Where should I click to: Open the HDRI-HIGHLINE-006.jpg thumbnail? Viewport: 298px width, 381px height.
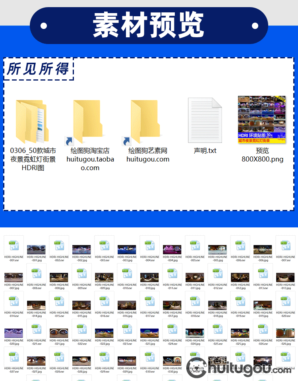point(263,250)
